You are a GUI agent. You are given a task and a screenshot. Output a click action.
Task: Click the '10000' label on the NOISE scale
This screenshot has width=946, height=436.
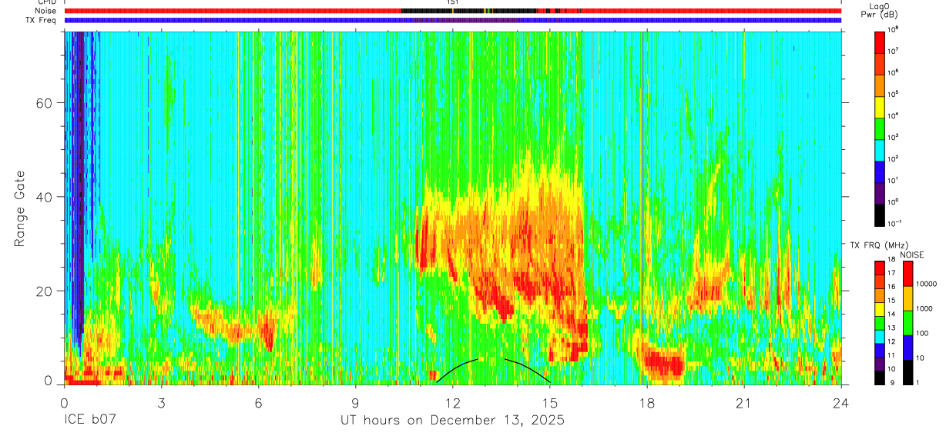(928, 284)
